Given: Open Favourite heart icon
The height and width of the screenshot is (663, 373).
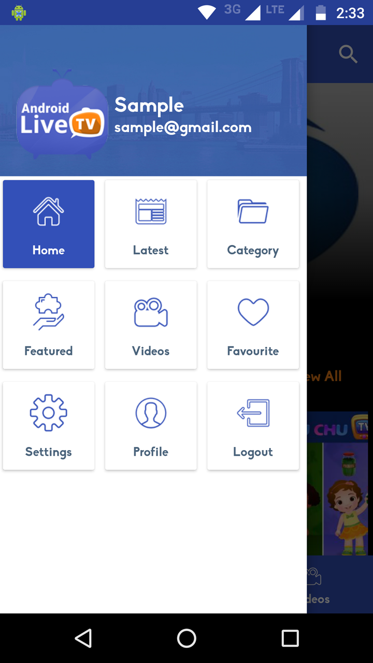Looking at the screenshot, I should click(x=253, y=312).
